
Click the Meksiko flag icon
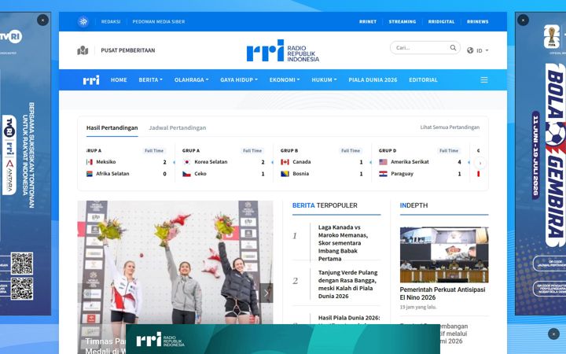(x=90, y=162)
